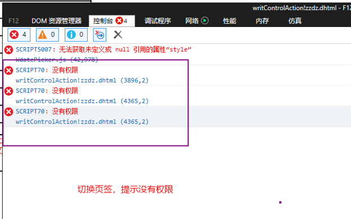
Task: Click the clear-on-navigate console icon
Action: [x=100, y=35]
